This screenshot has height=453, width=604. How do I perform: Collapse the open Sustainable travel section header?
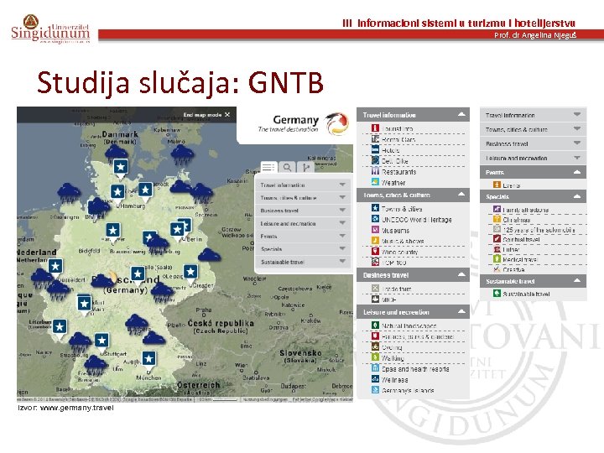pos(534,281)
